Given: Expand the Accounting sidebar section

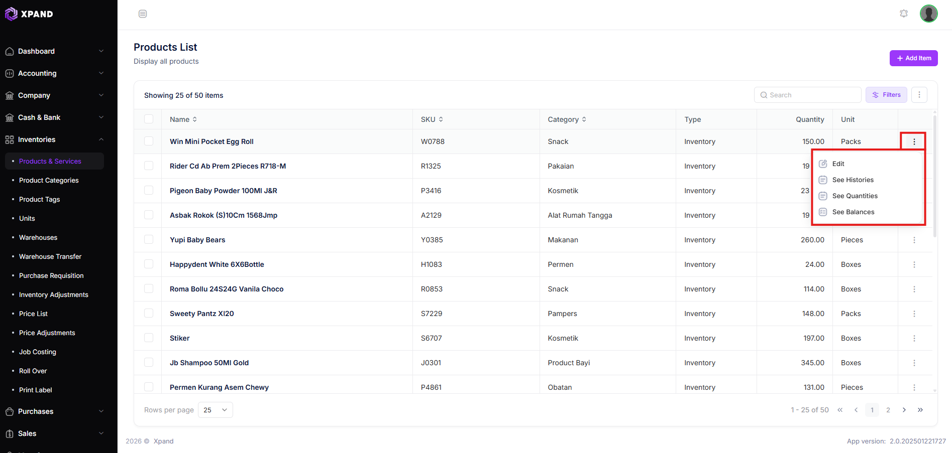Looking at the screenshot, I should (54, 73).
